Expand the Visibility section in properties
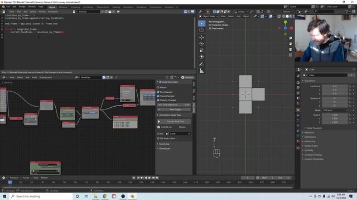The image size is (357, 200). coord(308,150)
